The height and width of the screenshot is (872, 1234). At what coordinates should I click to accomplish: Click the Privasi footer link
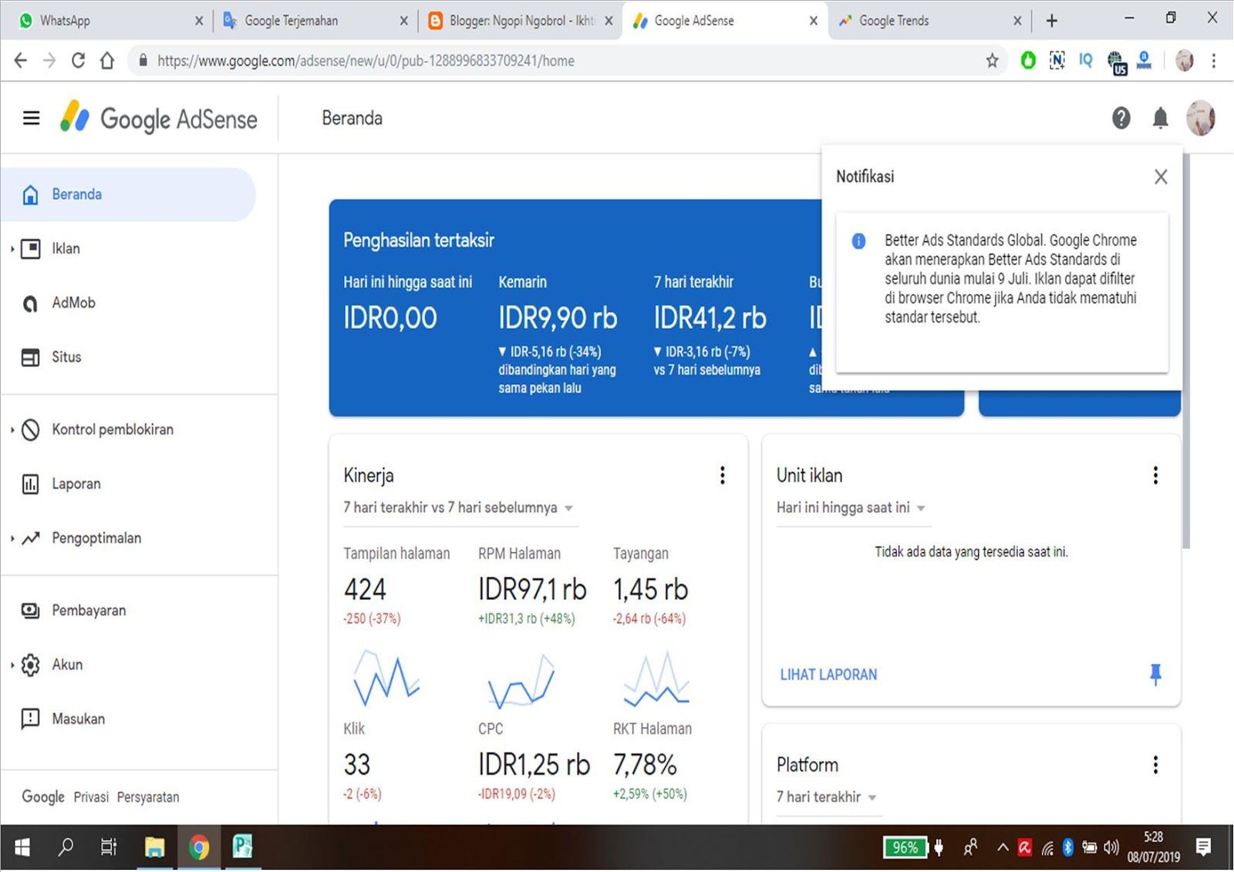91,797
